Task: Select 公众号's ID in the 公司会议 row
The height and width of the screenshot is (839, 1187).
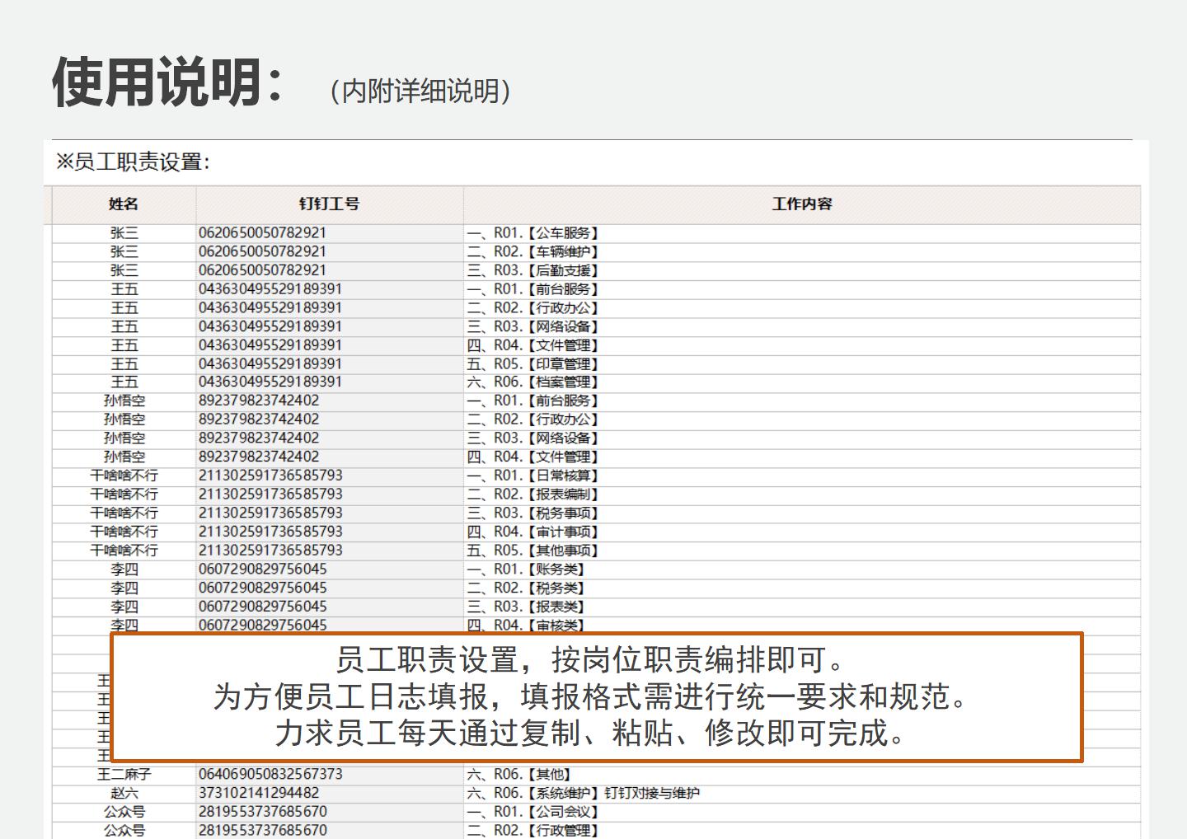Action: [329, 812]
